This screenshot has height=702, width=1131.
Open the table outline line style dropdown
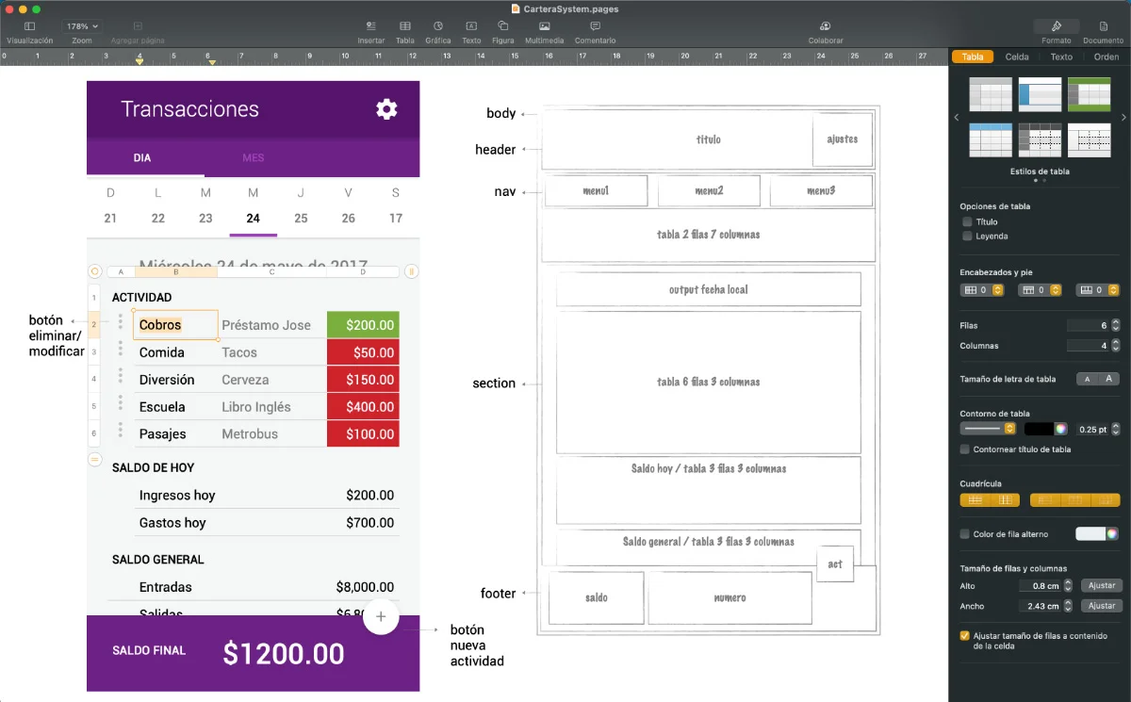[x=987, y=429]
